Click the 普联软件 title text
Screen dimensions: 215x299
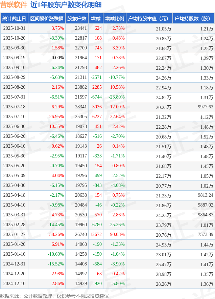[14, 5]
